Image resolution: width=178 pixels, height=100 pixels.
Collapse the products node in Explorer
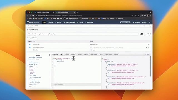pos(28,66)
